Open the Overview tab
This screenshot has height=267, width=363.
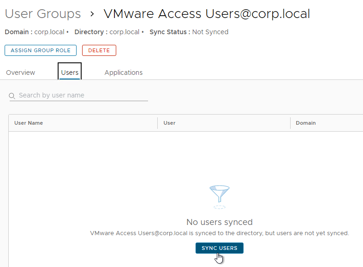[x=20, y=73]
